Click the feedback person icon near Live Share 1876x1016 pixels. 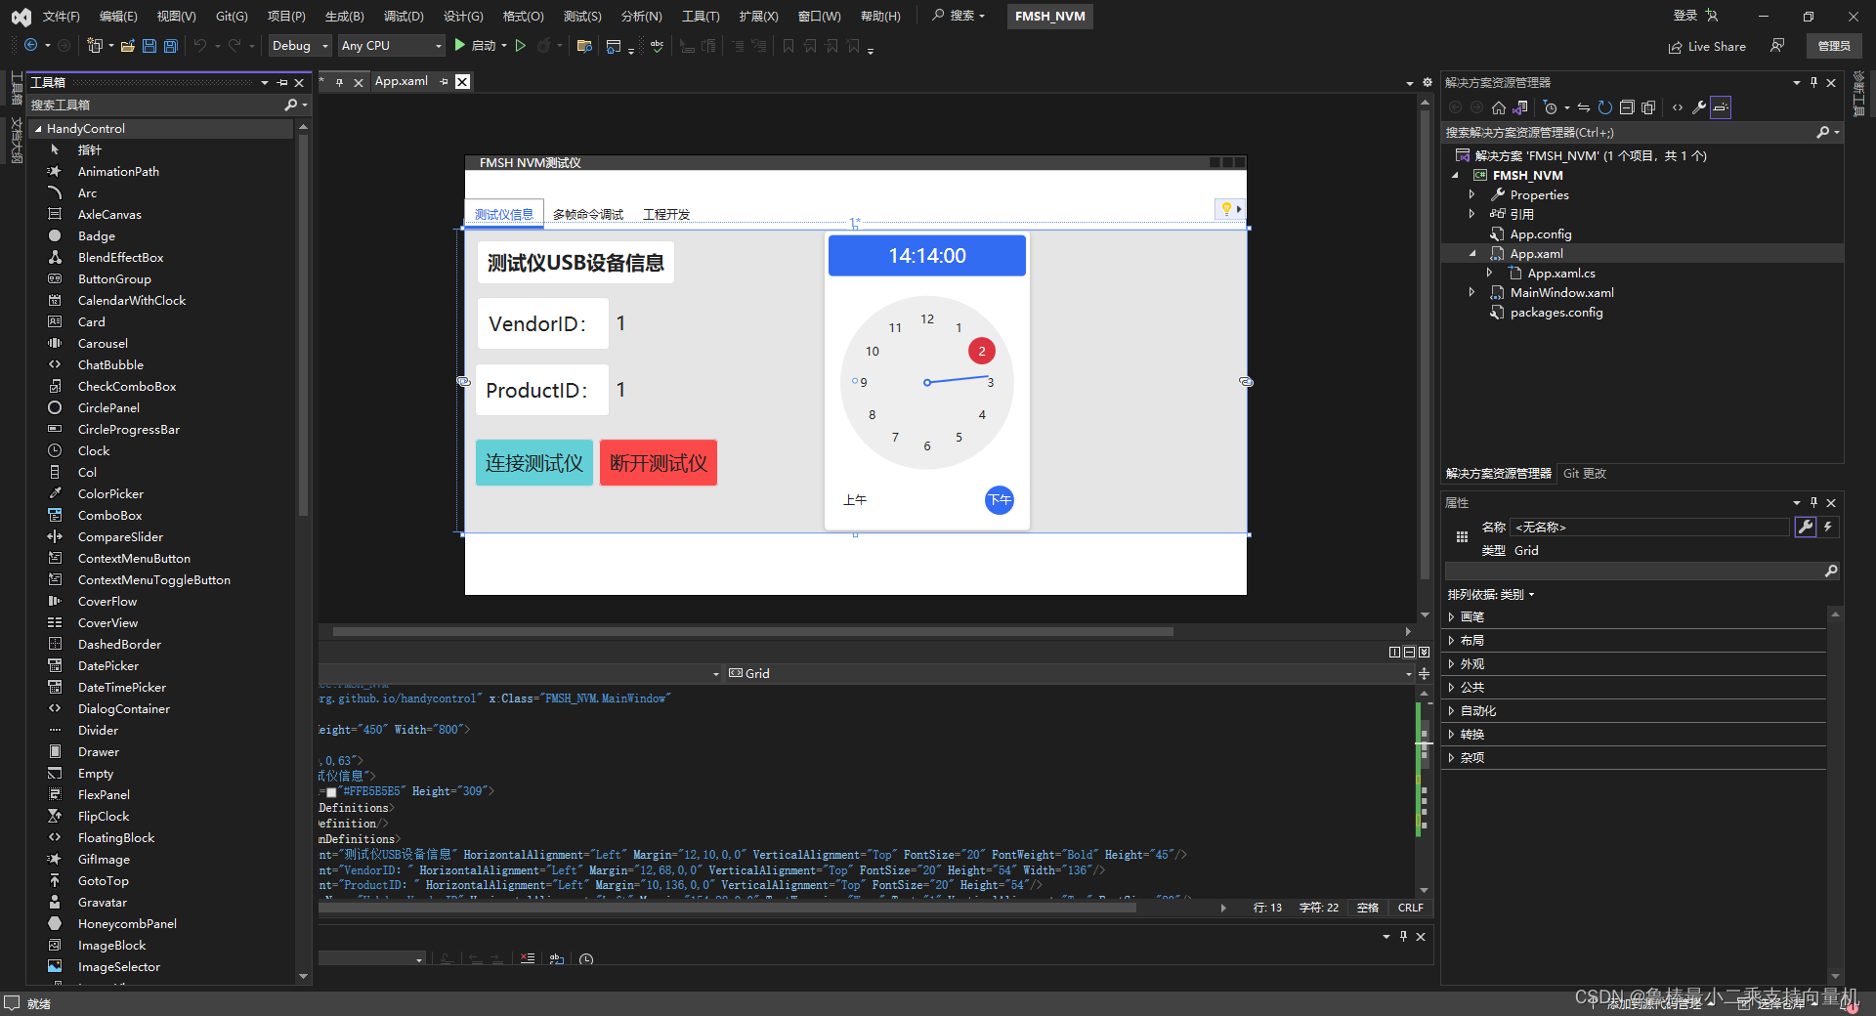[1777, 46]
